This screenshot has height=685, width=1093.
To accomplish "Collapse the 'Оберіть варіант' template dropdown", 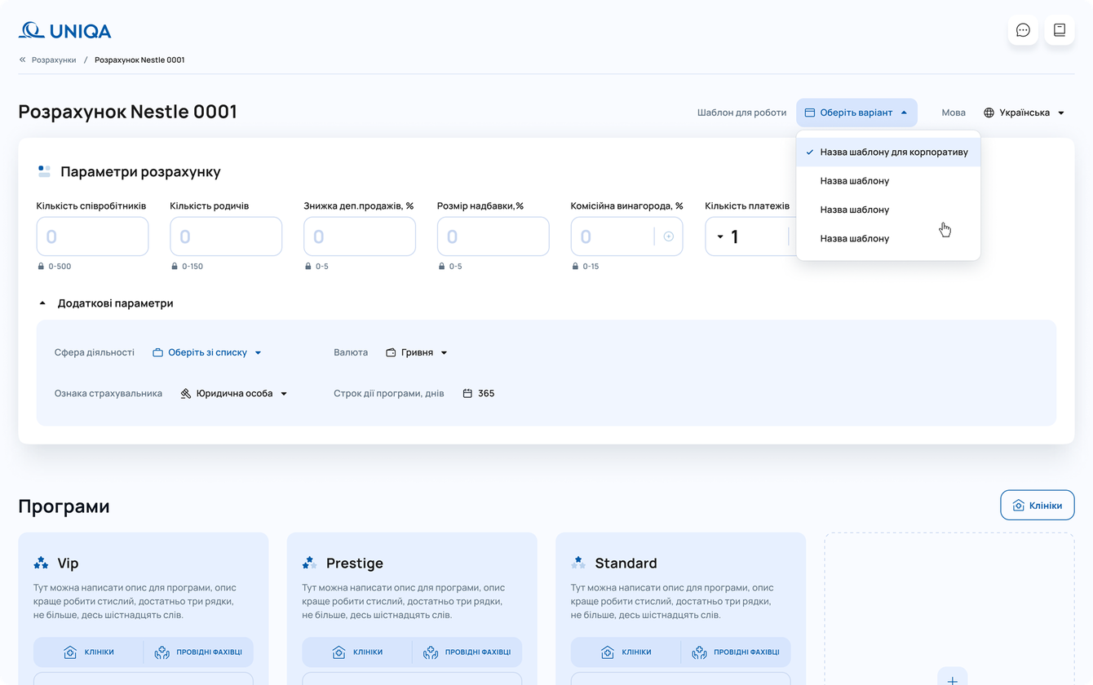I will click(856, 113).
